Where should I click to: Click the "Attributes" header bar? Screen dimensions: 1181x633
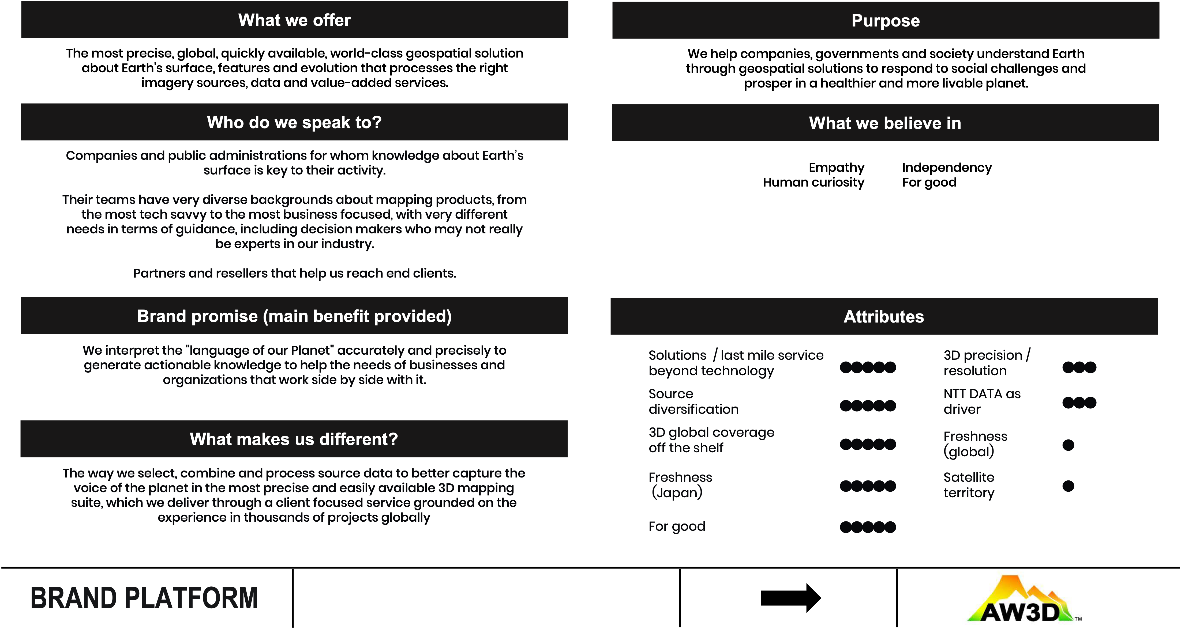(x=883, y=316)
